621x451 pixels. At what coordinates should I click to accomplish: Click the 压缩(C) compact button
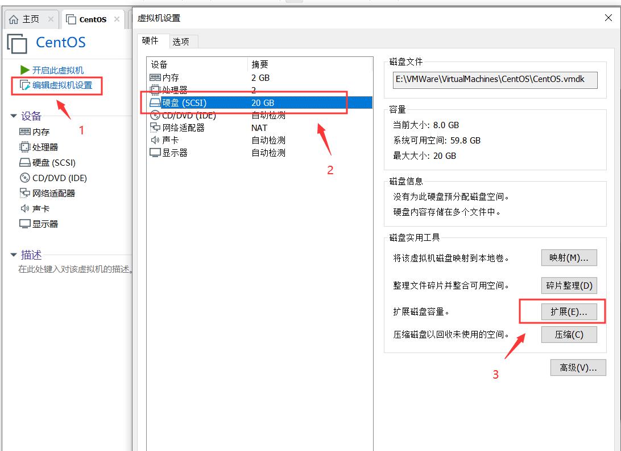tap(569, 335)
